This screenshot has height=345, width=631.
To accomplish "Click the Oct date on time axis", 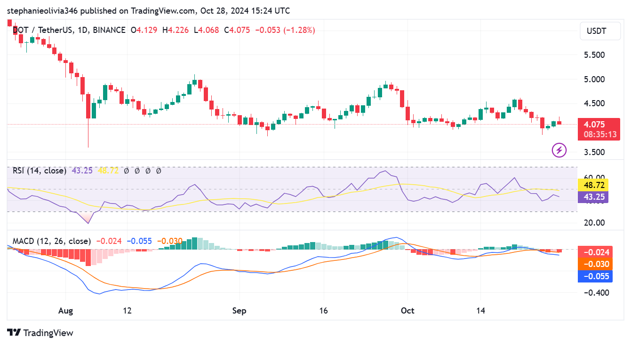I will [x=407, y=311].
